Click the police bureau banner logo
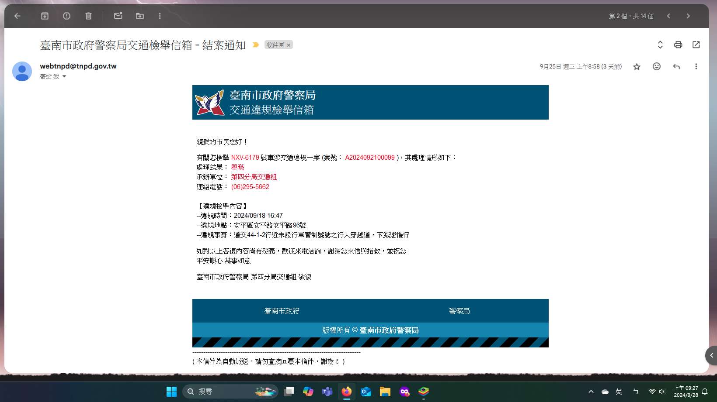Image resolution: width=717 pixels, height=402 pixels. click(x=209, y=103)
